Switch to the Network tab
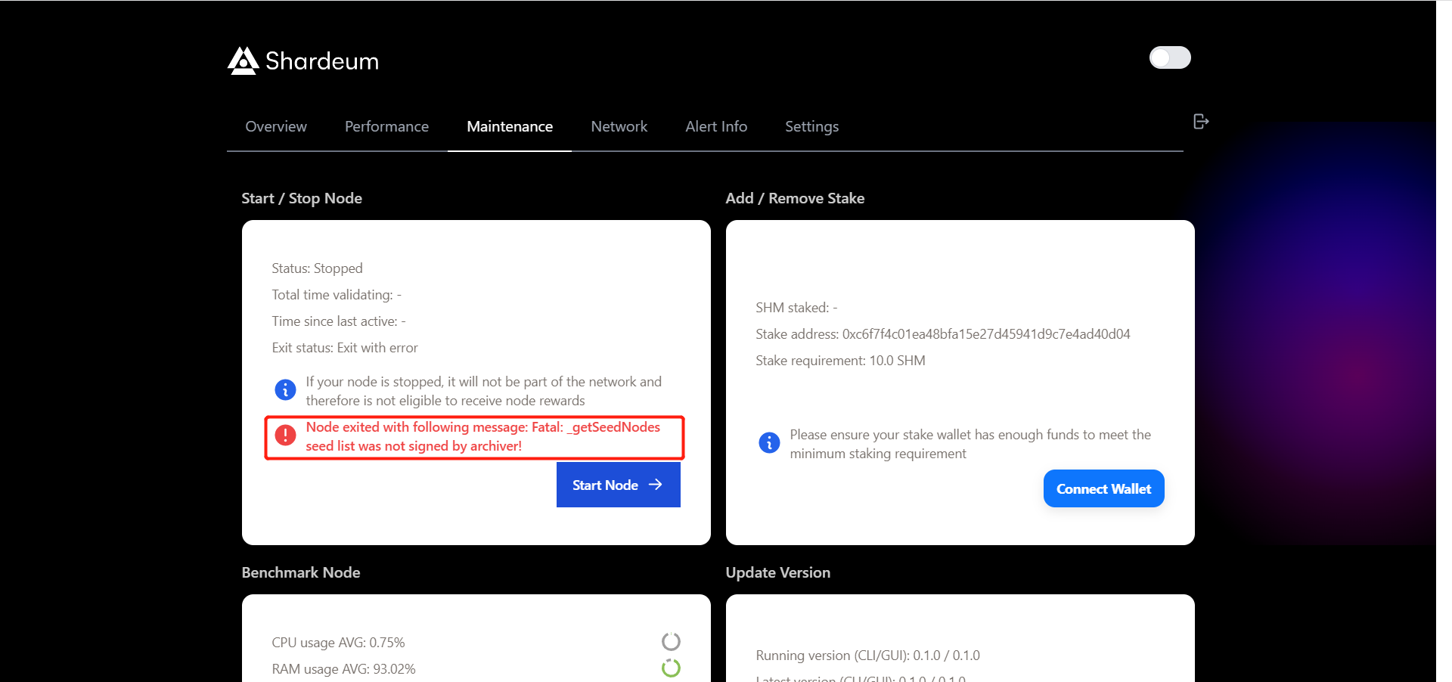 619,126
